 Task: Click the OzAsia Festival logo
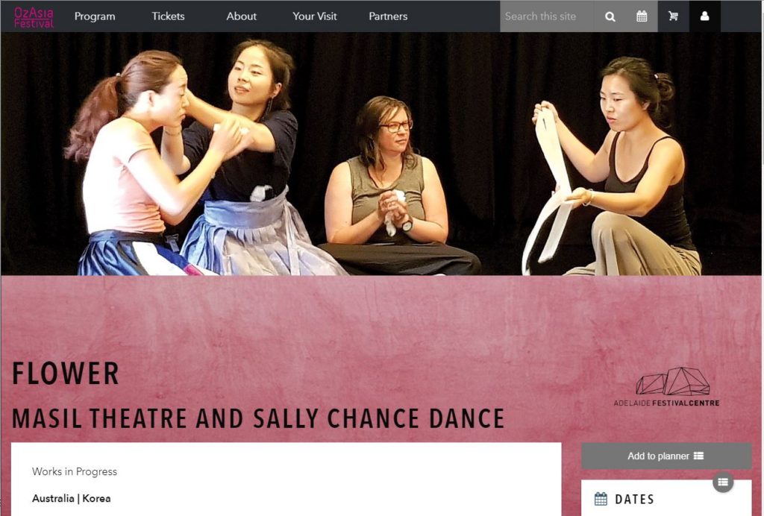(34, 16)
